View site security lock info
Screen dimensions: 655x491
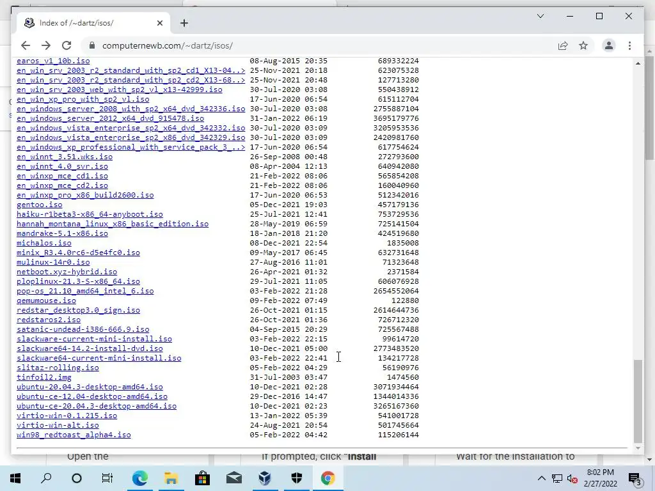click(x=92, y=45)
